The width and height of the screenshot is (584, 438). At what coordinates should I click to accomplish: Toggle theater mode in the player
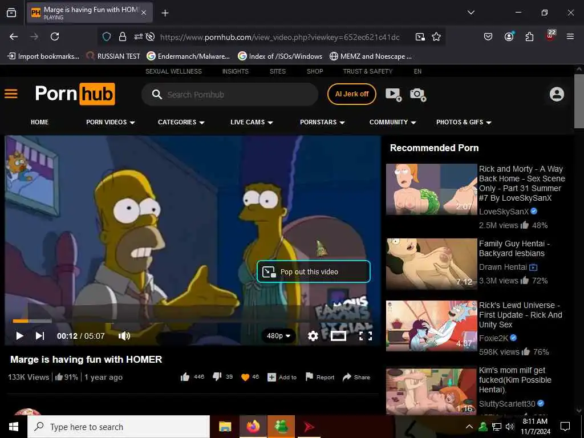click(338, 336)
